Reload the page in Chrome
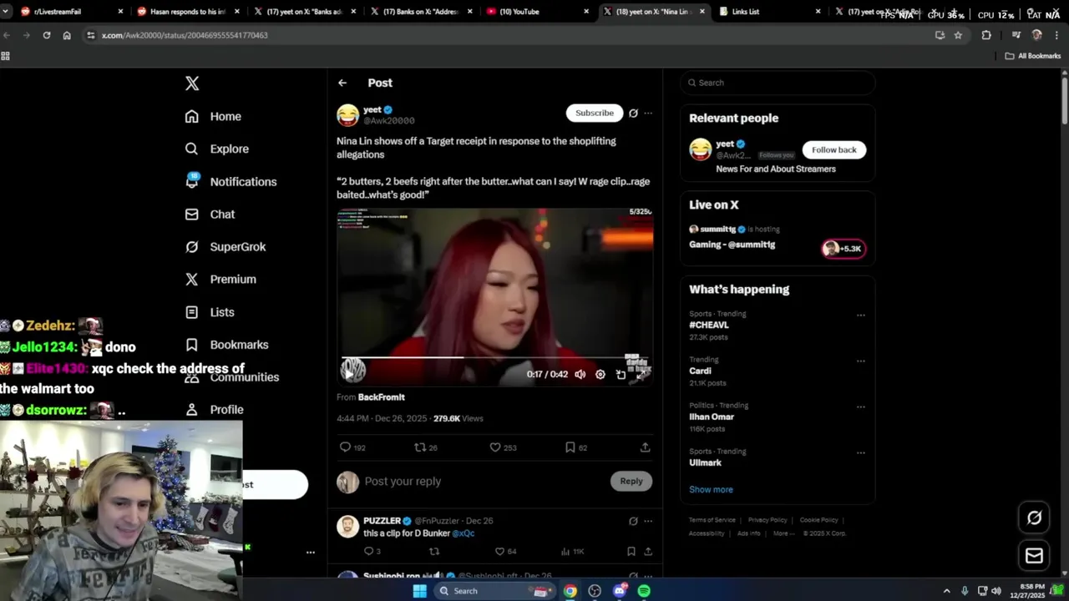Screen dimensions: 1069x601 pos(47,35)
